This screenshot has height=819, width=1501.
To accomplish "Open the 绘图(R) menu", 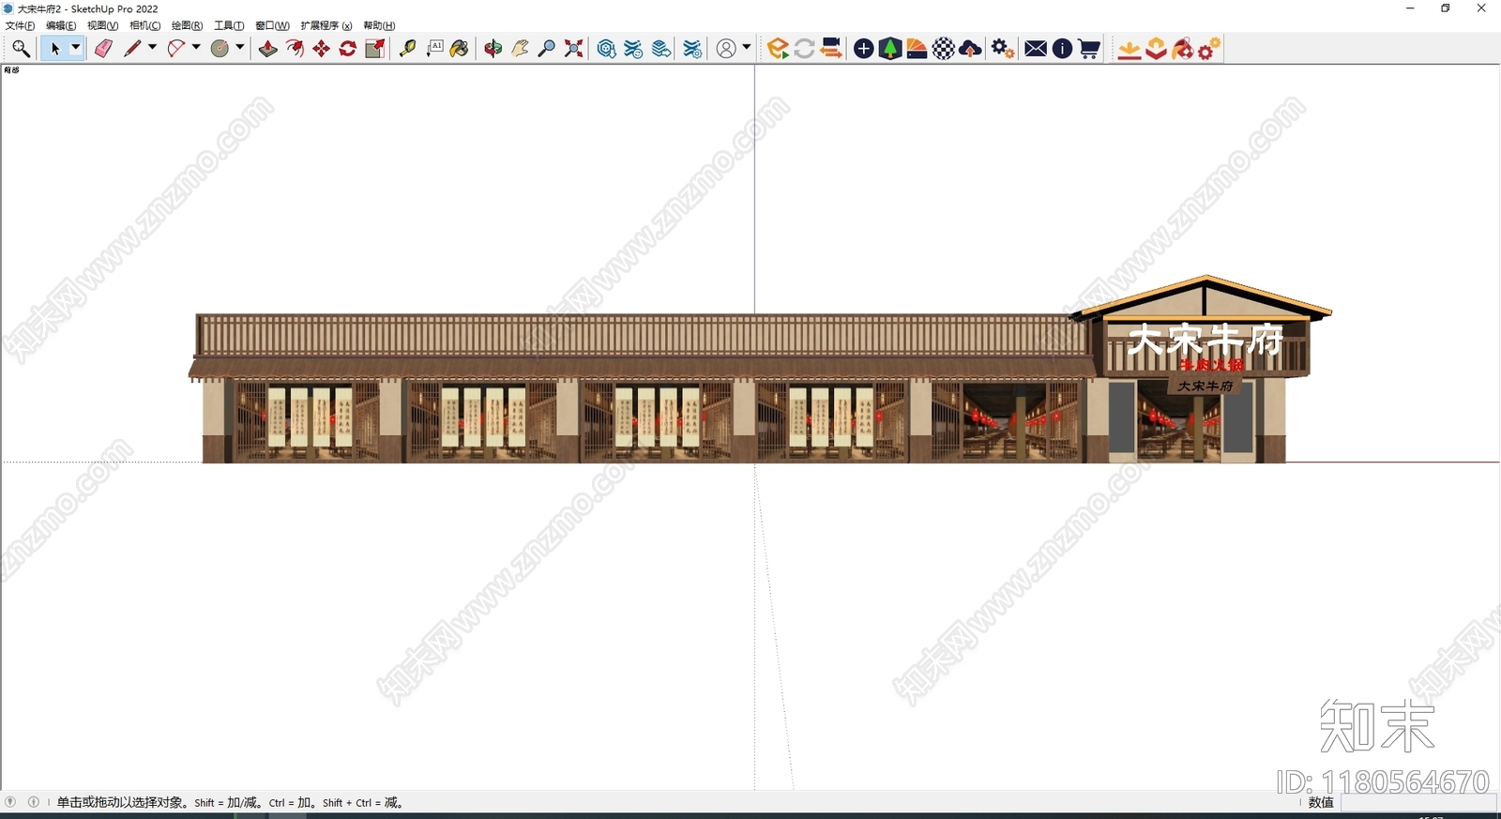I will (x=187, y=25).
